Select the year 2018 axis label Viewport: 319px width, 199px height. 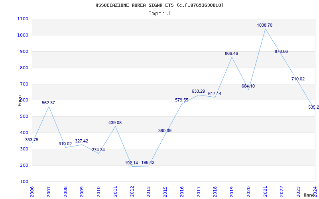[215, 192]
